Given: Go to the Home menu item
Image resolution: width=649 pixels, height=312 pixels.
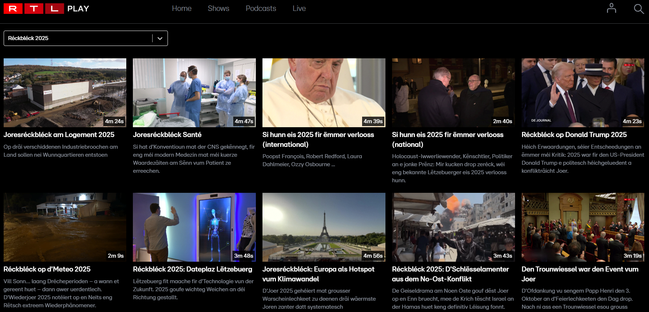Looking at the screenshot, I should pos(181,8).
